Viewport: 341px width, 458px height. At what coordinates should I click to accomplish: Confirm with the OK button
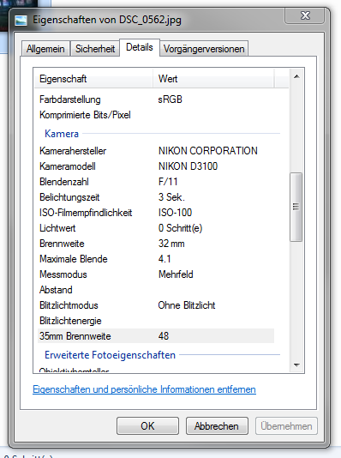pos(147,426)
